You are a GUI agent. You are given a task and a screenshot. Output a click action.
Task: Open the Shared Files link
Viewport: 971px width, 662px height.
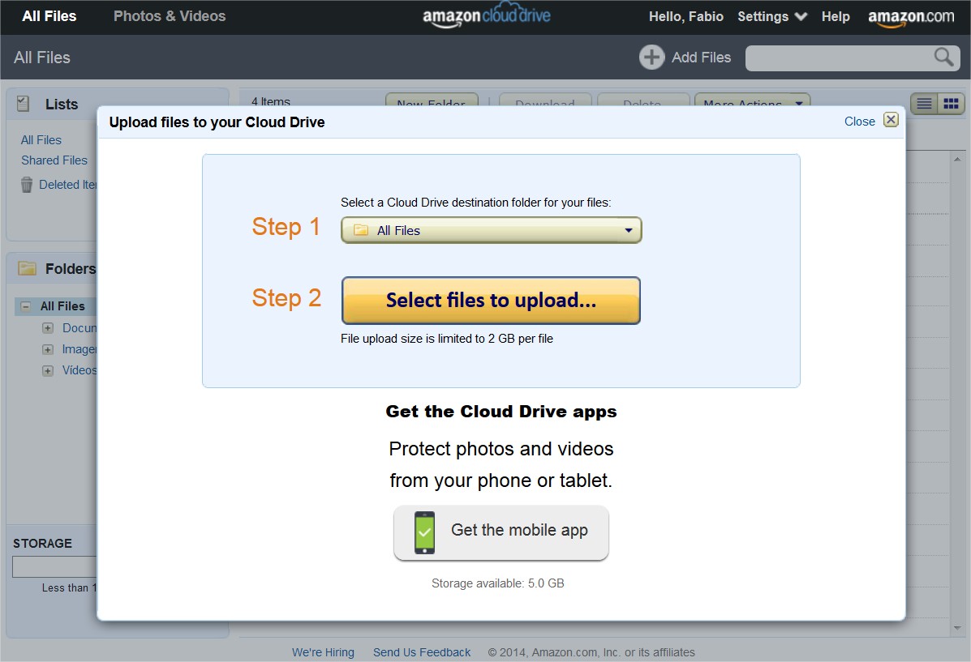pos(54,160)
